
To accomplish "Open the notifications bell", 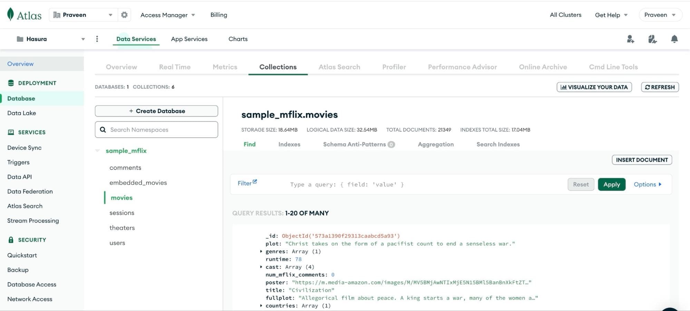I will click(674, 39).
